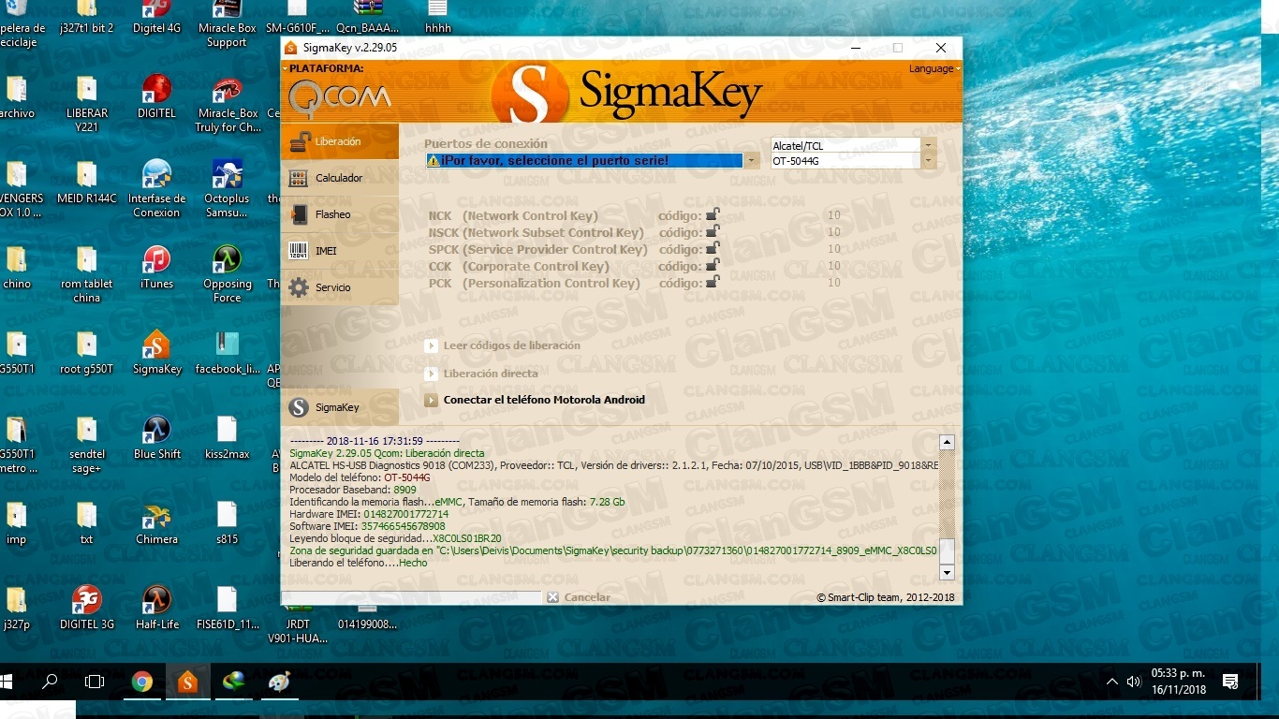1279x719 pixels.
Task: Click the SPCK code padlock icon
Action: click(713, 248)
